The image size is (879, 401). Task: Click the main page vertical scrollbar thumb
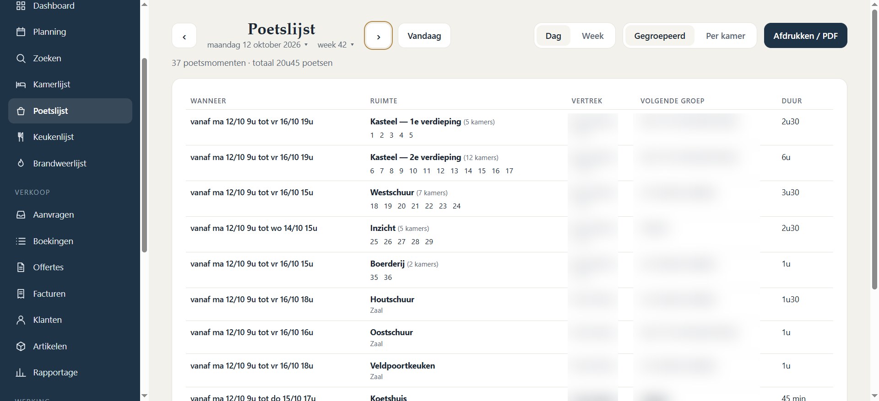[874, 149]
